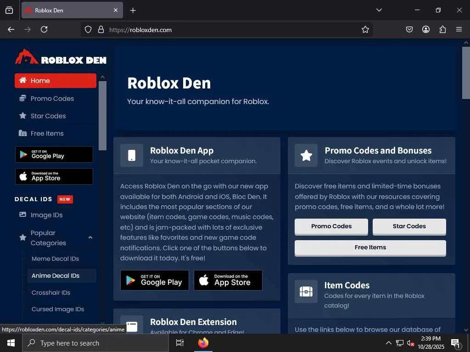Open the Extensions puzzle icon
Viewport: 470px width, 352px height.
click(x=442, y=29)
